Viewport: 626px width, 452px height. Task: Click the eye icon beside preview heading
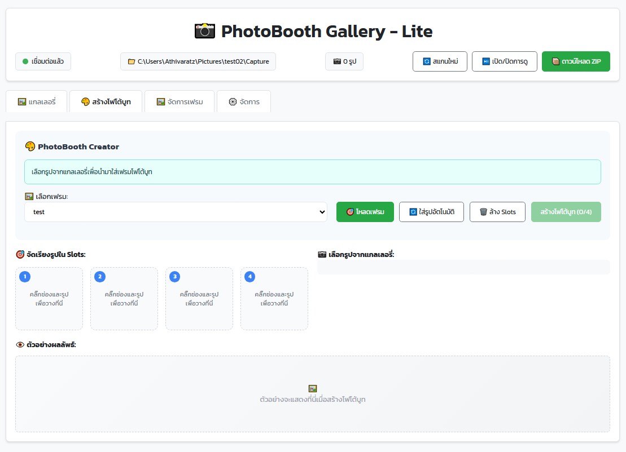[20, 345]
